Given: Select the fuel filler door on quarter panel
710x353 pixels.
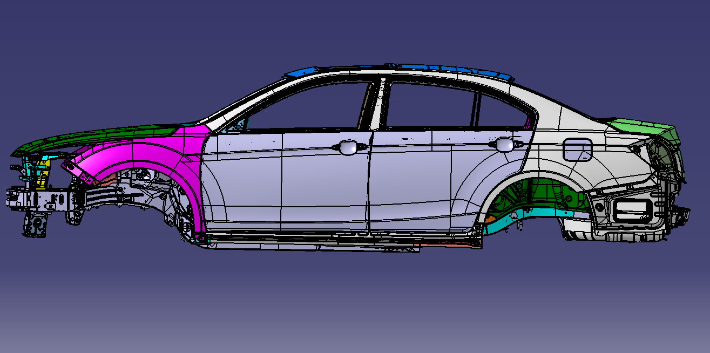Looking at the screenshot, I should click(x=577, y=150).
